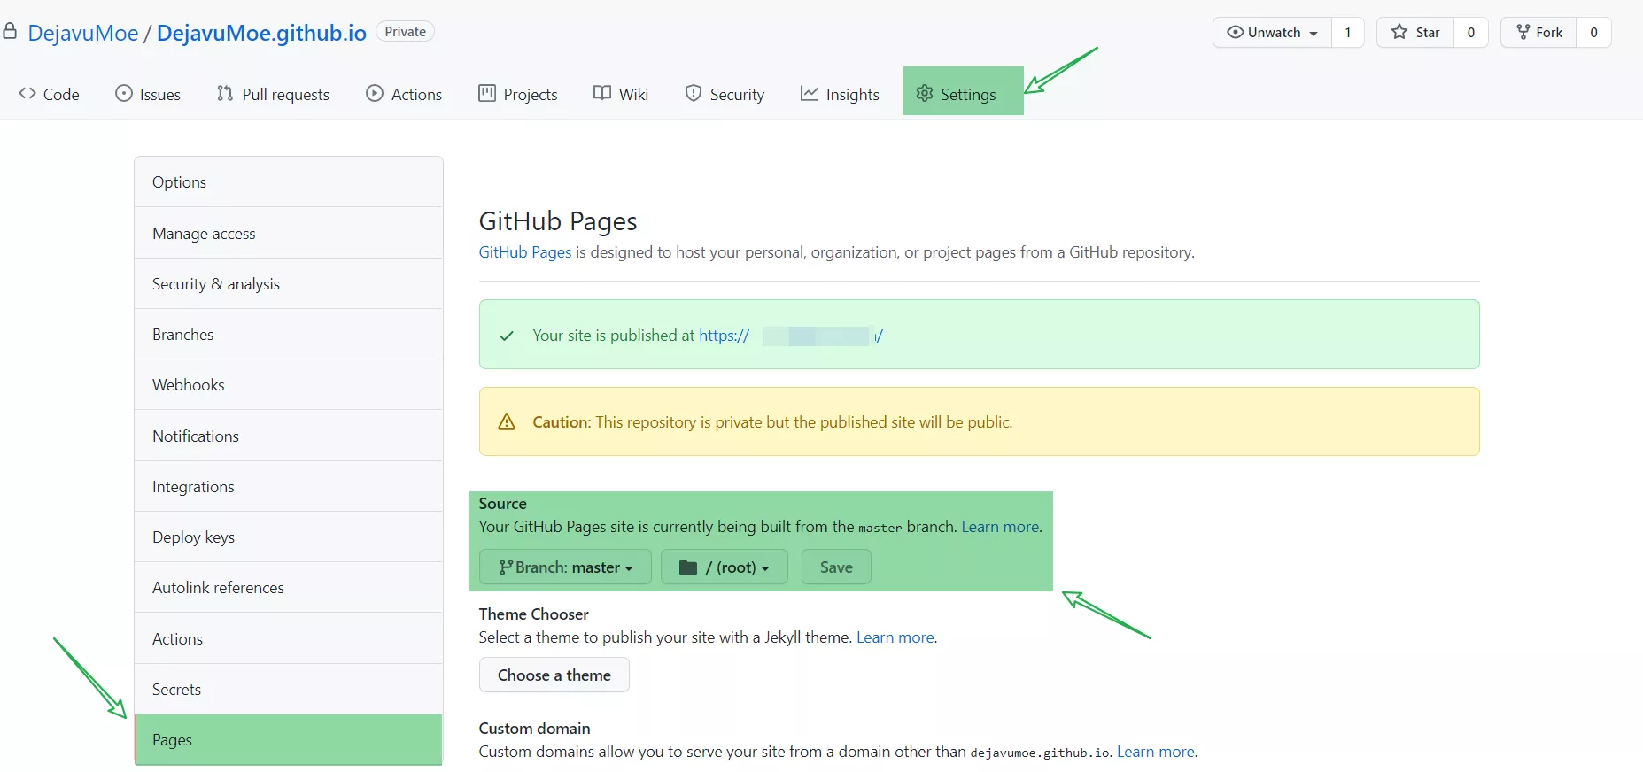Star this repository
1643x772 pixels.
1415,33
